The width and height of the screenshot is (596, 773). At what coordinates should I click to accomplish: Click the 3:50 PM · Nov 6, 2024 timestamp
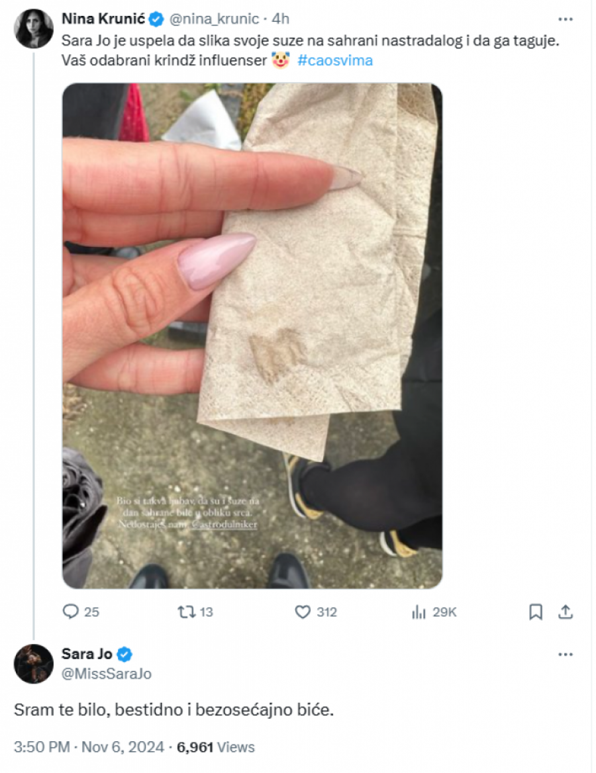(89, 747)
